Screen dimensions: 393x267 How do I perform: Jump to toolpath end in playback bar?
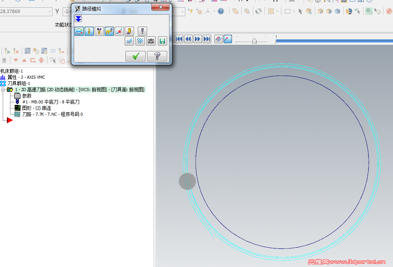tap(207, 39)
